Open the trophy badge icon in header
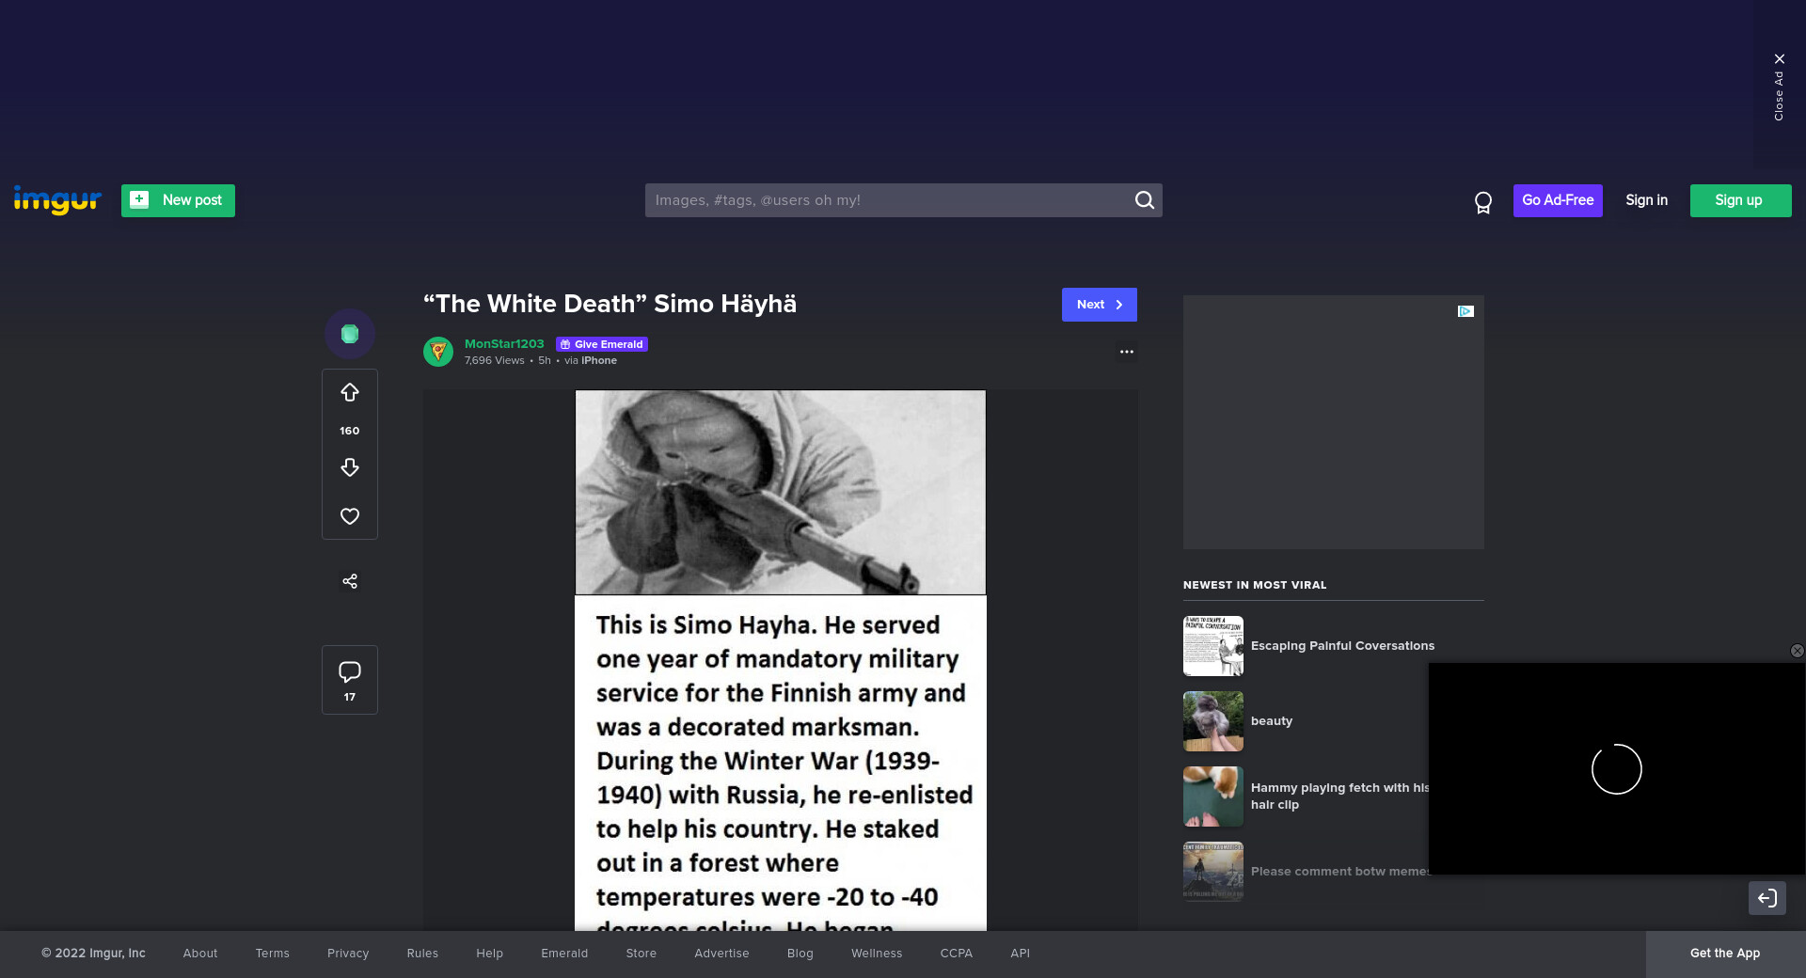The image size is (1806, 978). [1482, 201]
